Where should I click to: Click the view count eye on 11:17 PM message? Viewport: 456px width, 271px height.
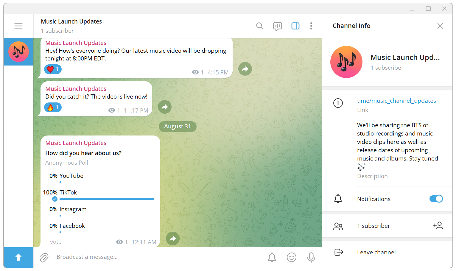pos(112,110)
